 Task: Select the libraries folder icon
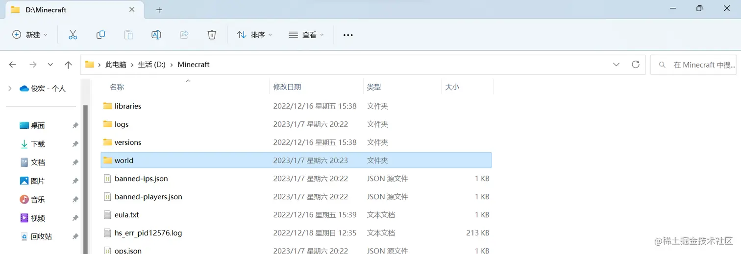(108, 106)
